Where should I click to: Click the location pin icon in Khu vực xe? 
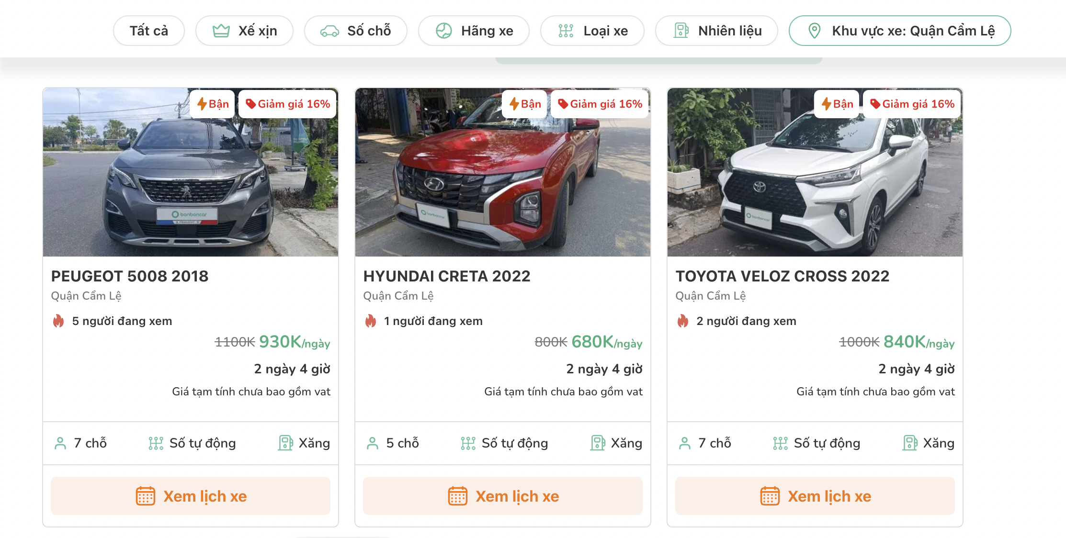pyautogui.click(x=814, y=31)
